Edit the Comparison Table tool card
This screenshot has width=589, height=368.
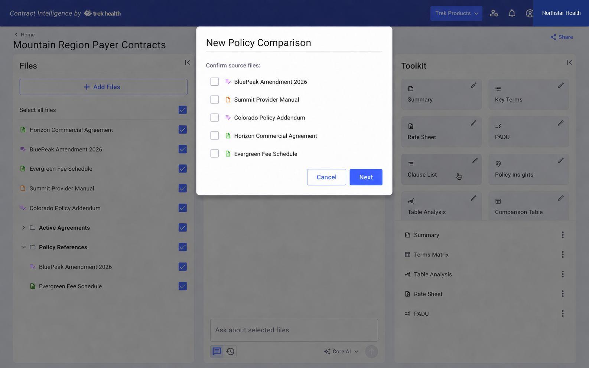pos(561,198)
